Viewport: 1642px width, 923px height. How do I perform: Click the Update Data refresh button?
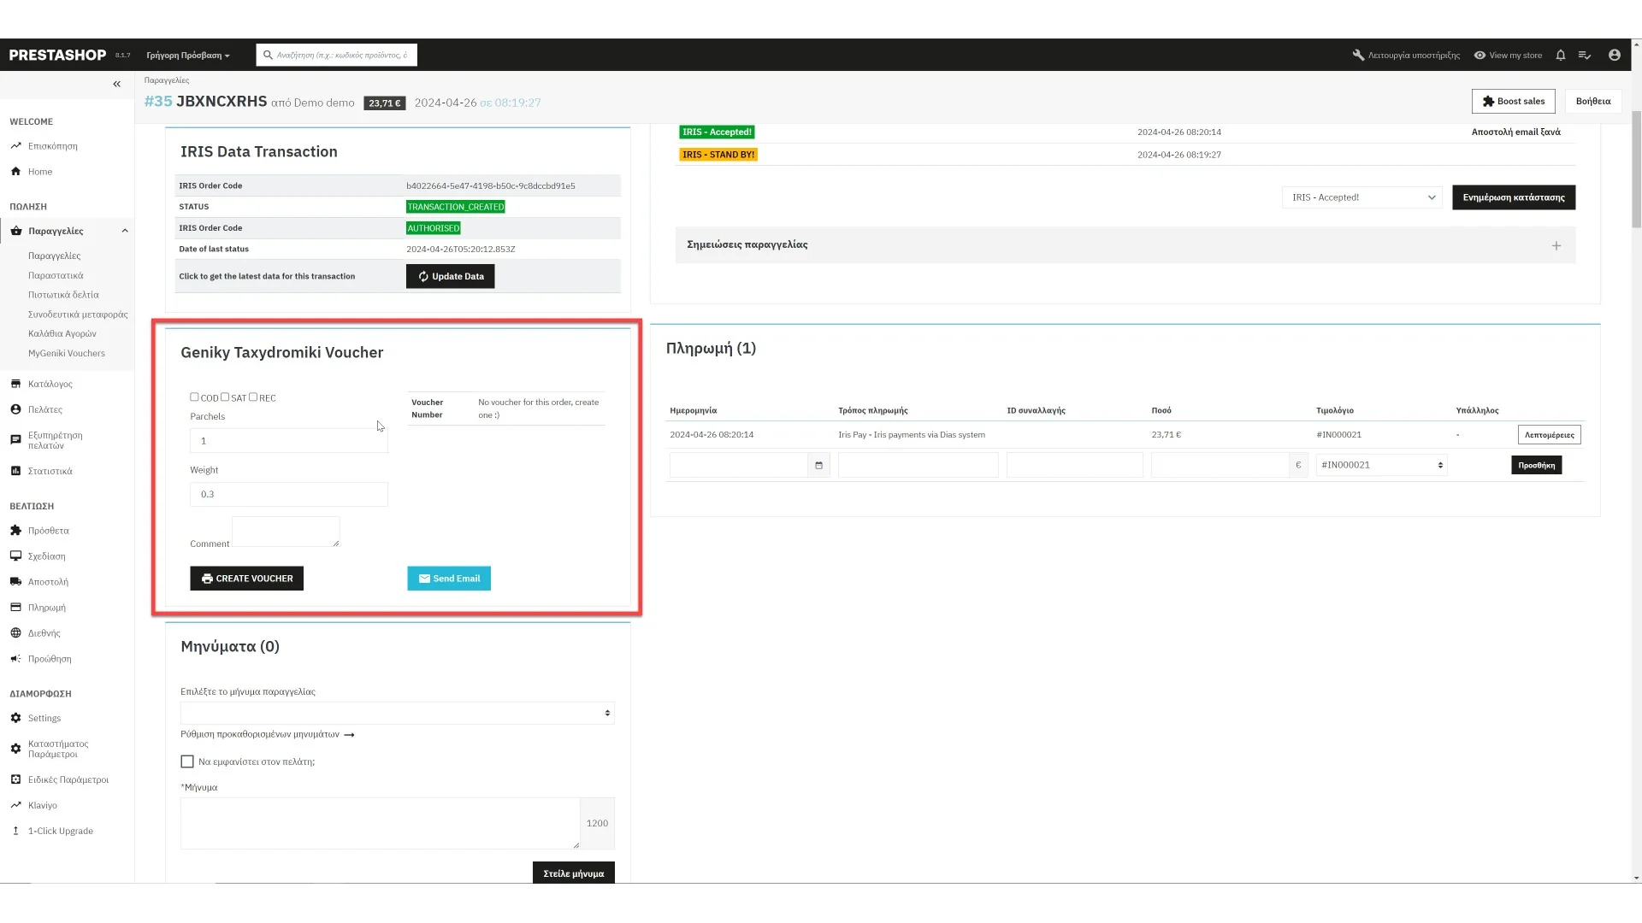point(450,276)
